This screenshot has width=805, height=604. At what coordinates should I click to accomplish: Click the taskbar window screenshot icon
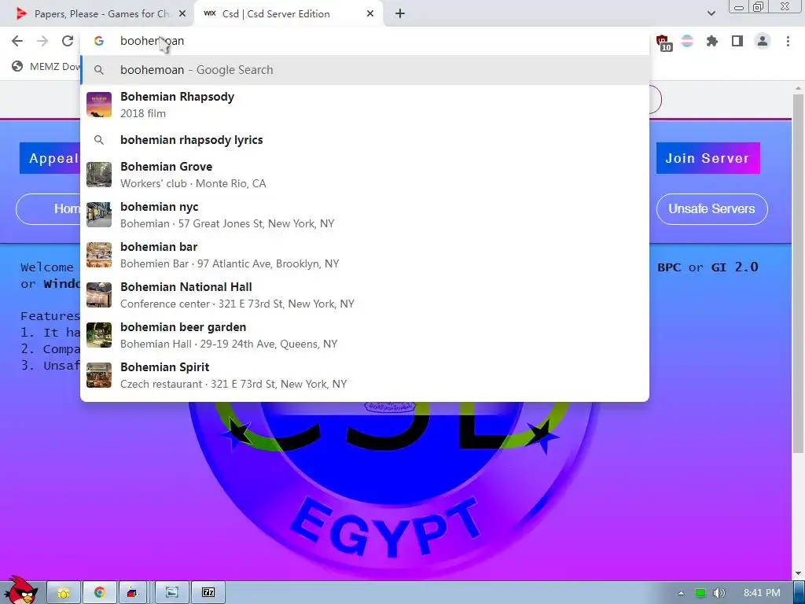click(x=172, y=593)
